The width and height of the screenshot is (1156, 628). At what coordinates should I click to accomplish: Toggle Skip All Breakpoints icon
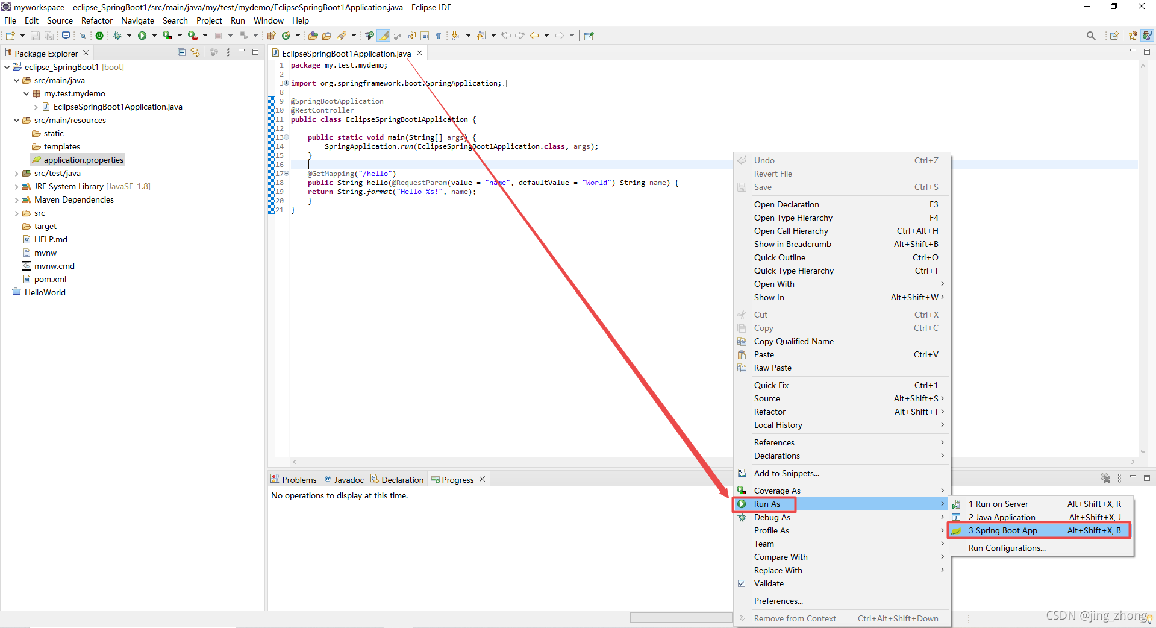(x=83, y=36)
